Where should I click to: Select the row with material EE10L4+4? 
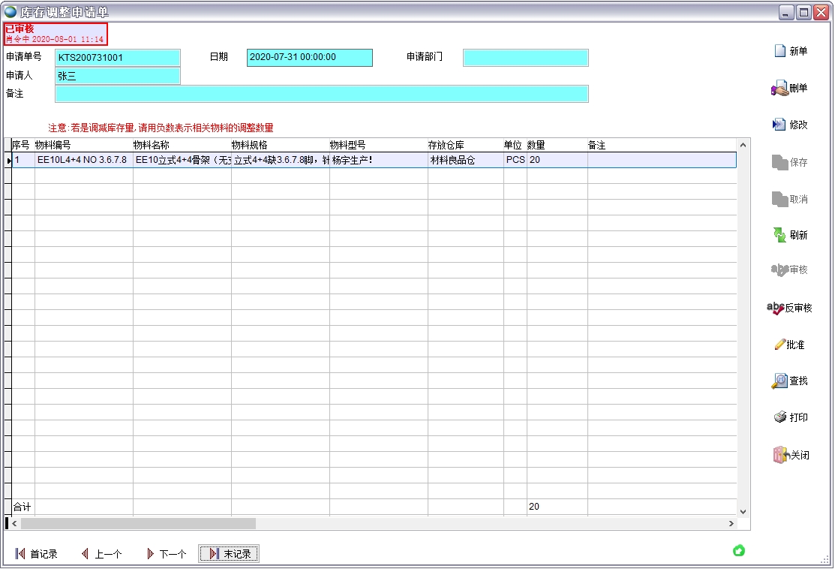83,160
